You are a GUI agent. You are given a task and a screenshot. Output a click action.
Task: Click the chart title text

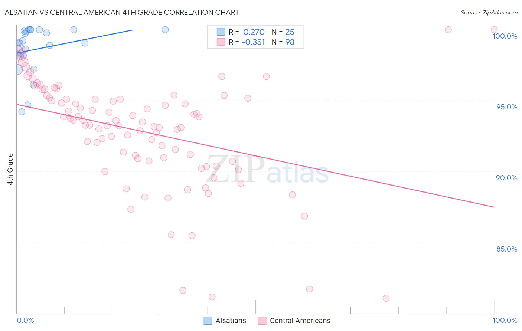pos(122,12)
